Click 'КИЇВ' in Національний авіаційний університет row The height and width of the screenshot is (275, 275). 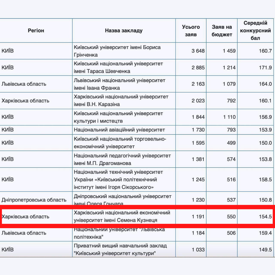8,130
